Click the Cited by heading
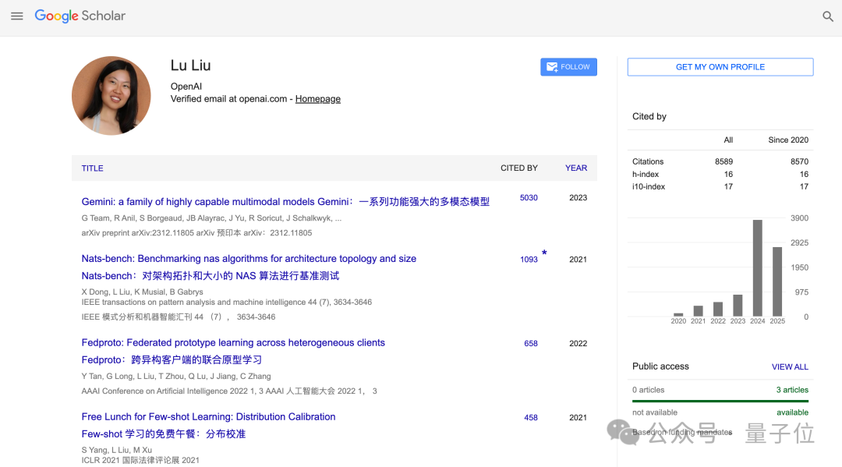 click(649, 116)
